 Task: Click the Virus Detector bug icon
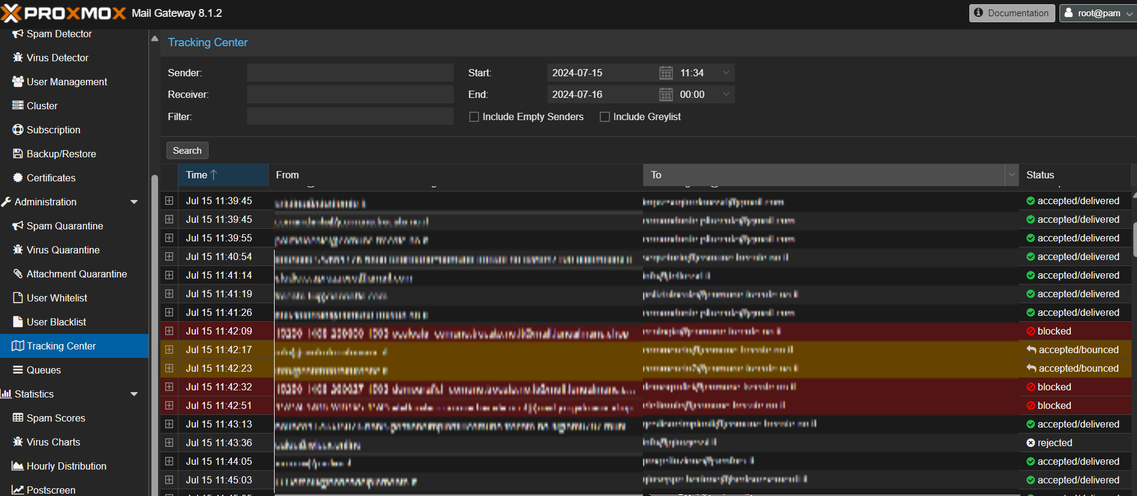[x=18, y=58]
